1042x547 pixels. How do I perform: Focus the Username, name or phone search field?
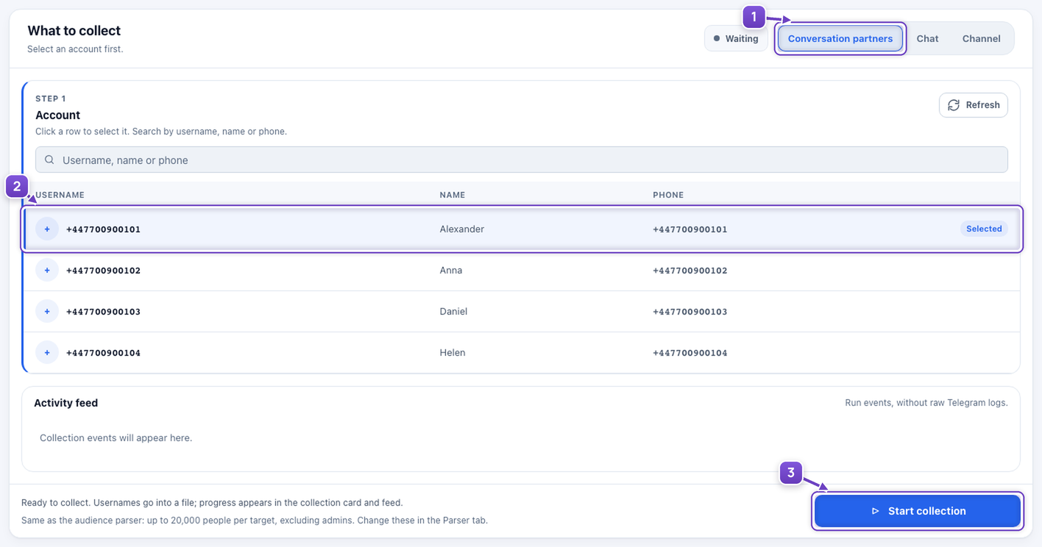[x=522, y=160]
